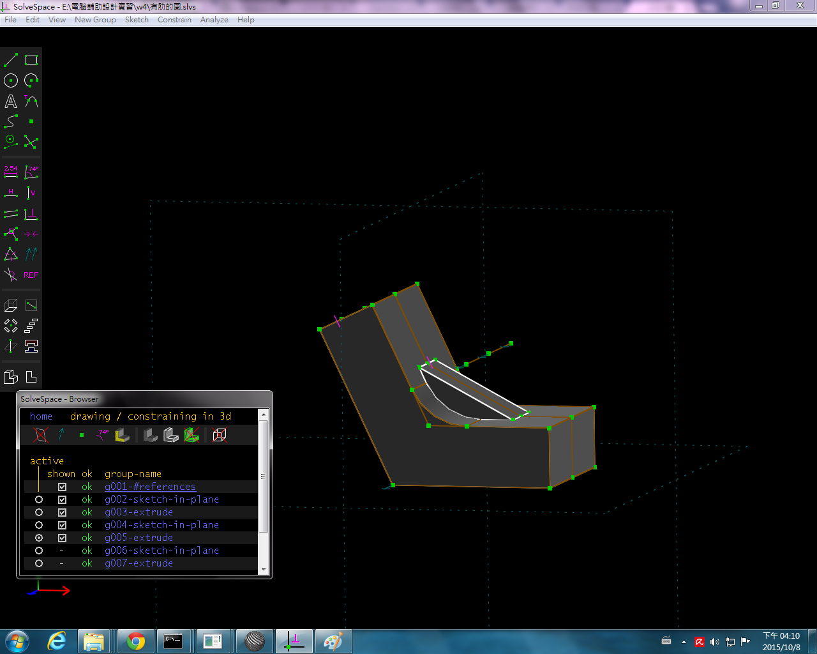The width and height of the screenshot is (817, 654).
Task: Select the circle sketch tool
Action: (11, 80)
